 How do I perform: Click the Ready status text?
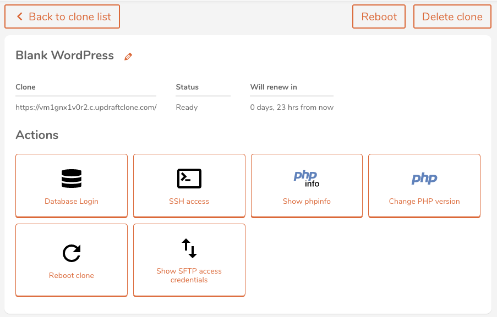(187, 108)
